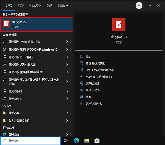The width and height of the screenshot is (165, 145).
Task: Click the user account avatar icon
Action: (139, 5)
